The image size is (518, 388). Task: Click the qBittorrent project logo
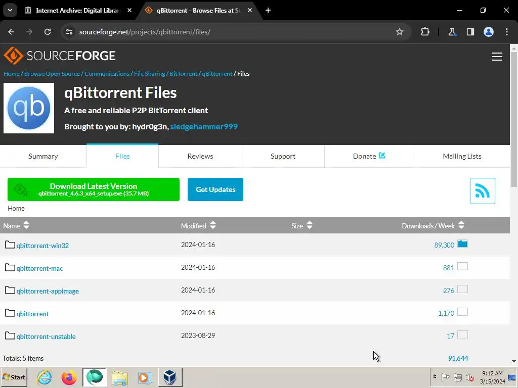(x=29, y=108)
